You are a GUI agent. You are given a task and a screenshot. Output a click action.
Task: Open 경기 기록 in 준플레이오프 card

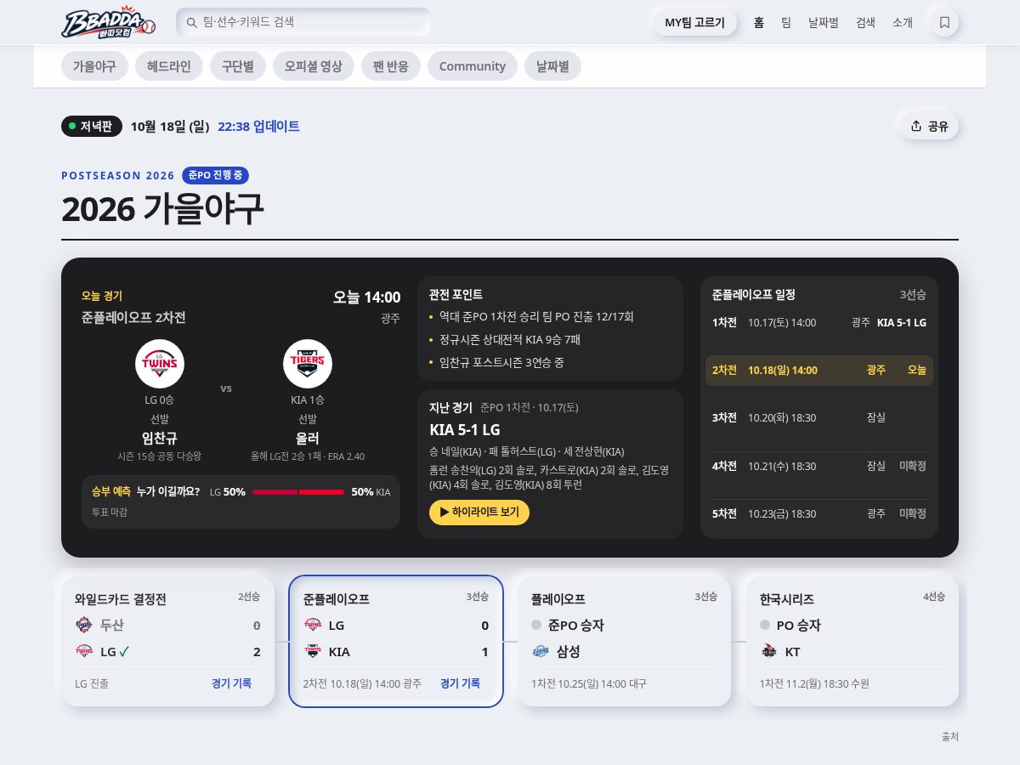[x=460, y=683]
